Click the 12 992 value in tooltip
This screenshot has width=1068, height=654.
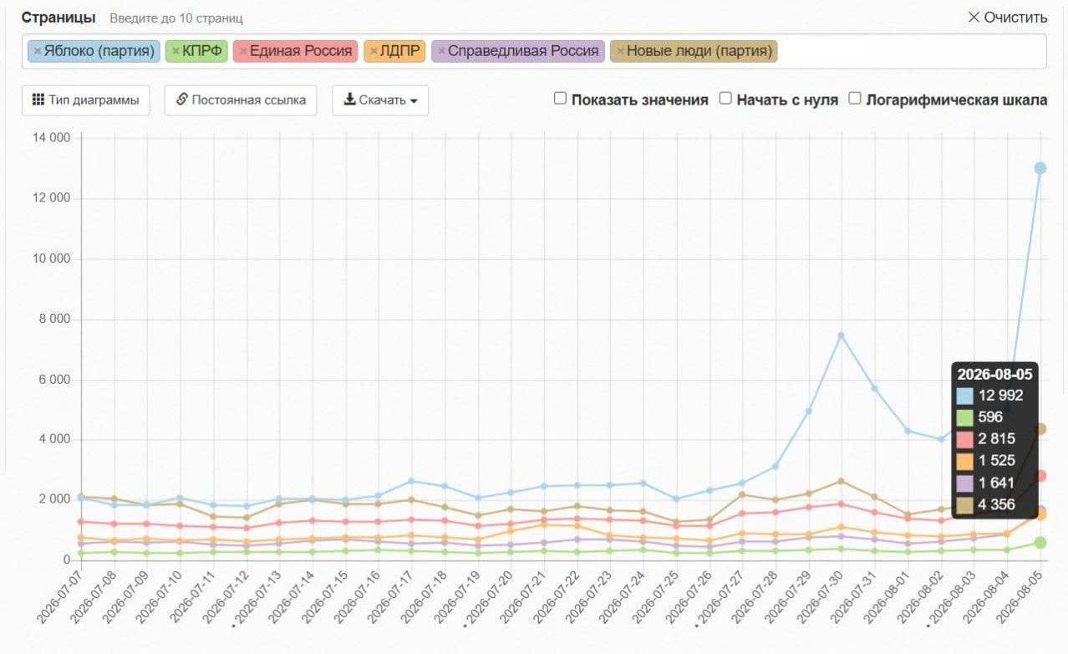click(x=1000, y=396)
